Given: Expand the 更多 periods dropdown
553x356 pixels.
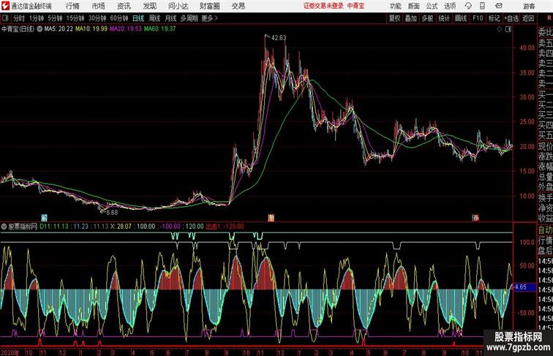Looking at the screenshot, I should (x=209, y=18).
